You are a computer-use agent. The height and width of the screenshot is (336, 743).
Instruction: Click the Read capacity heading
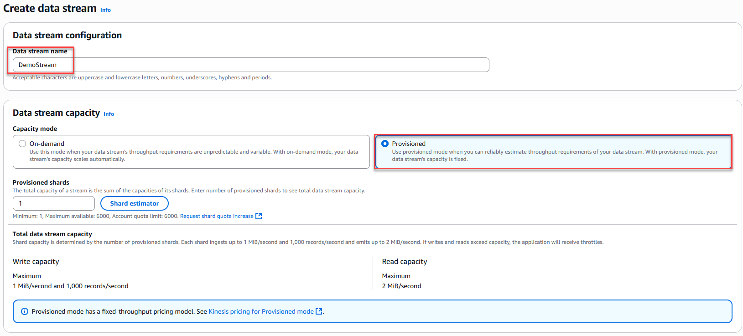(x=405, y=262)
